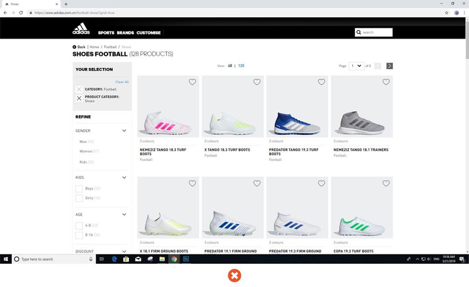
Task: Check the Boys filter checkbox
Action: pos(79,189)
